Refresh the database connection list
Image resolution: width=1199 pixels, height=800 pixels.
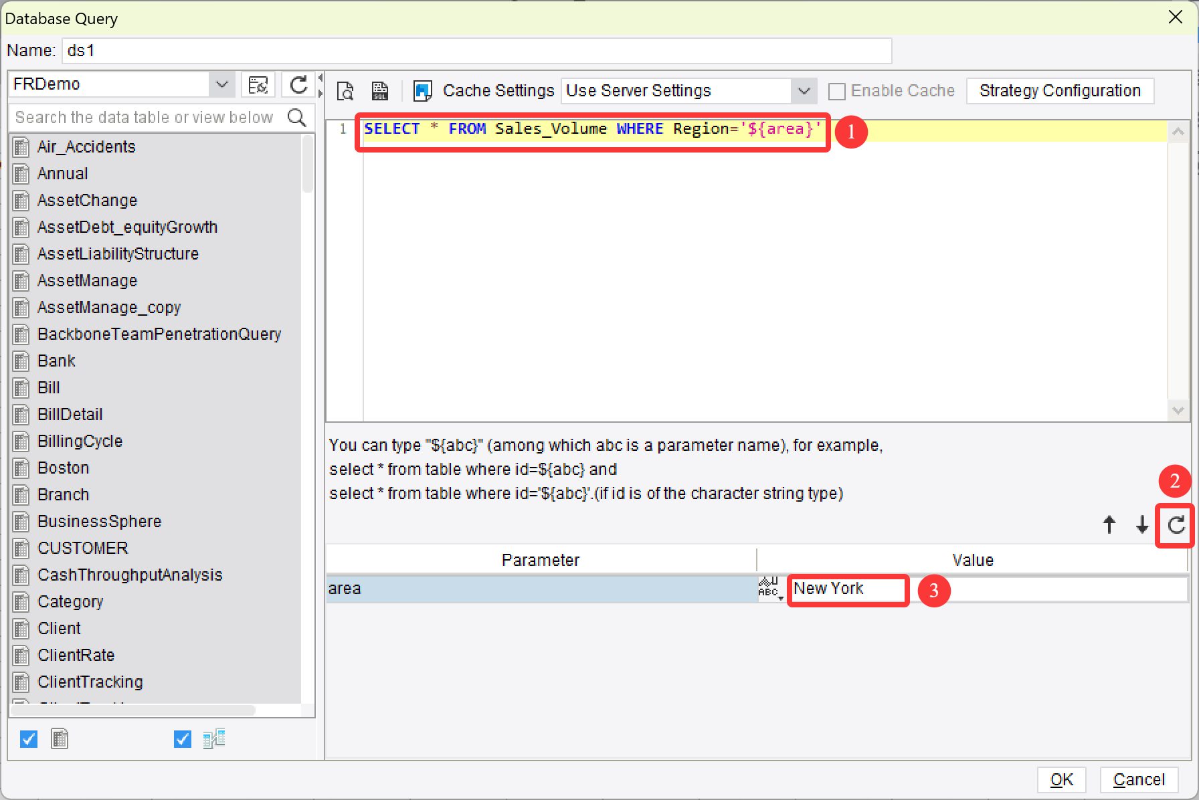coord(298,84)
